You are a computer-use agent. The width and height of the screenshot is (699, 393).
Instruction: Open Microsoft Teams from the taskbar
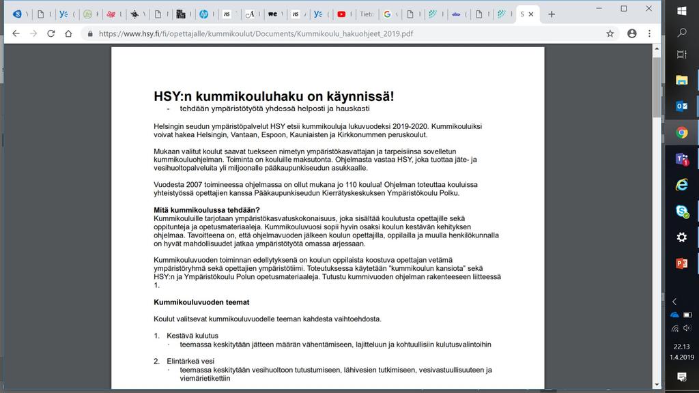[x=682, y=159]
